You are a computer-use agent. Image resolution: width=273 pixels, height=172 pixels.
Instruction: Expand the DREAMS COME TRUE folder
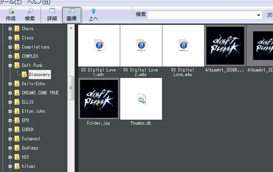10,93
